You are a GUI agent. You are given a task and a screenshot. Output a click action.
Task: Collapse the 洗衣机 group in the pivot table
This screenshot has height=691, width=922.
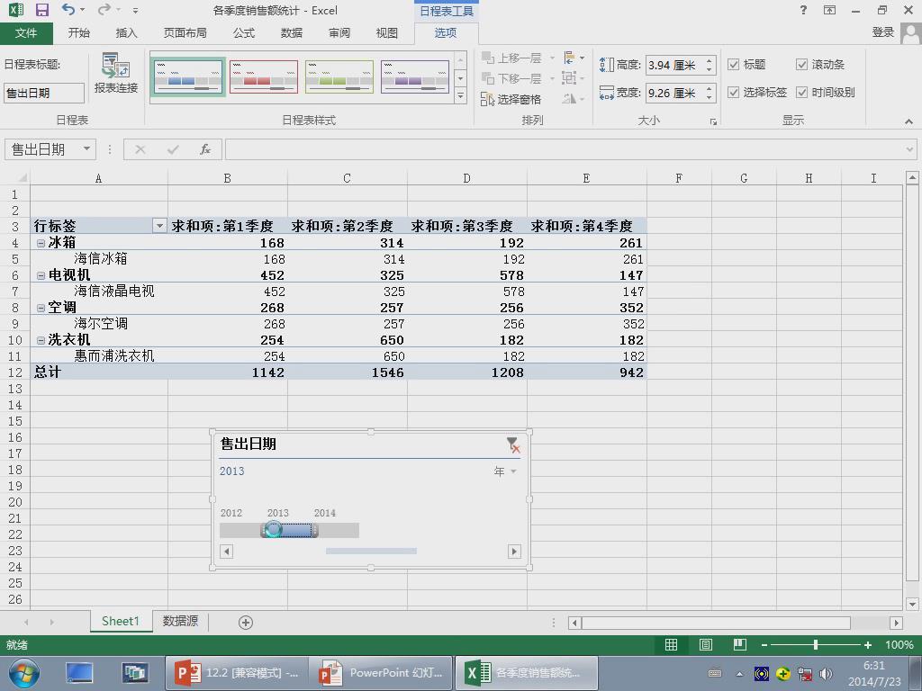pyautogui.click(x=41, y=339)
